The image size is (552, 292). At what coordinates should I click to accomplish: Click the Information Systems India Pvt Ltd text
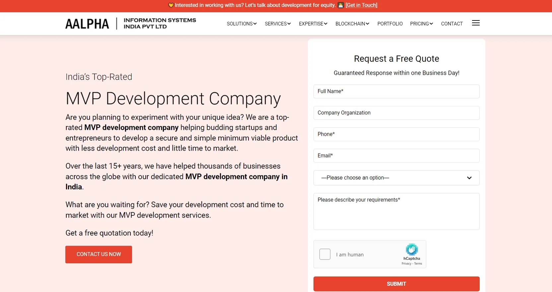160,23
